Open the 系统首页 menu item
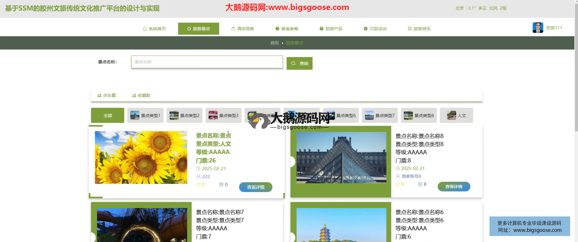Screen dimensions: 578x242 pyautogui.click(x=154, y=29)
